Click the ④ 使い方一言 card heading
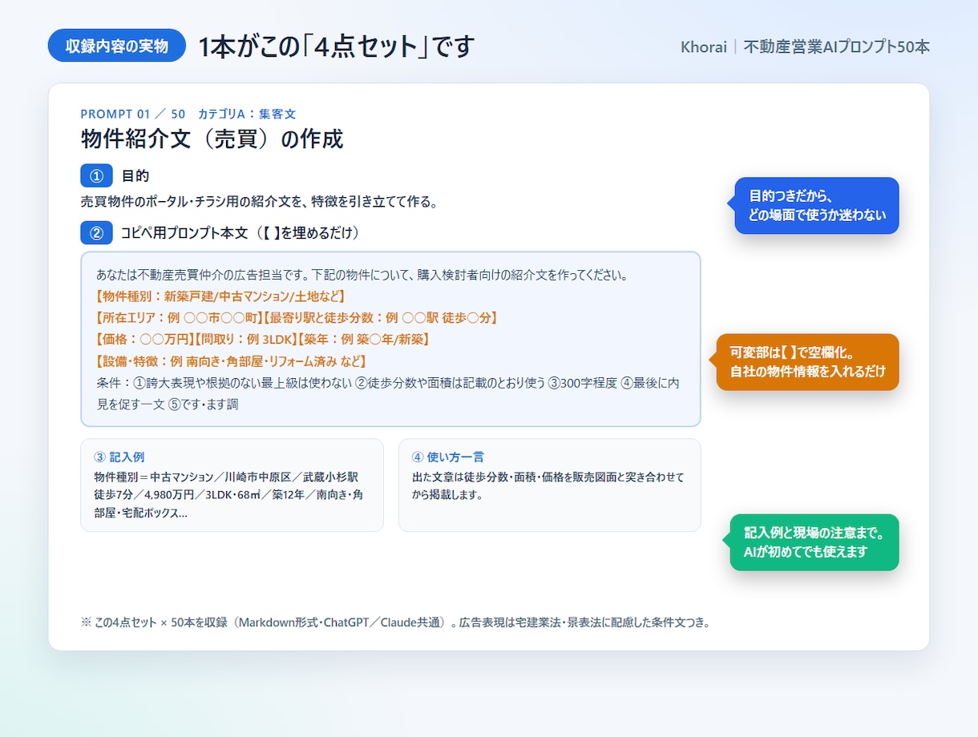The image size is (978, 737). pos(447,457)
